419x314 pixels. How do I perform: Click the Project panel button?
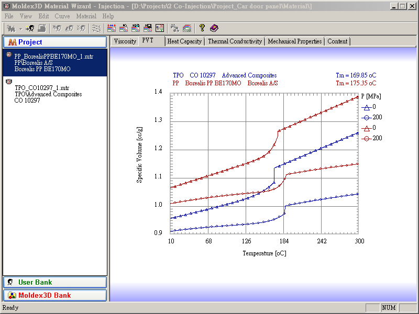click(x=55, y=42)
